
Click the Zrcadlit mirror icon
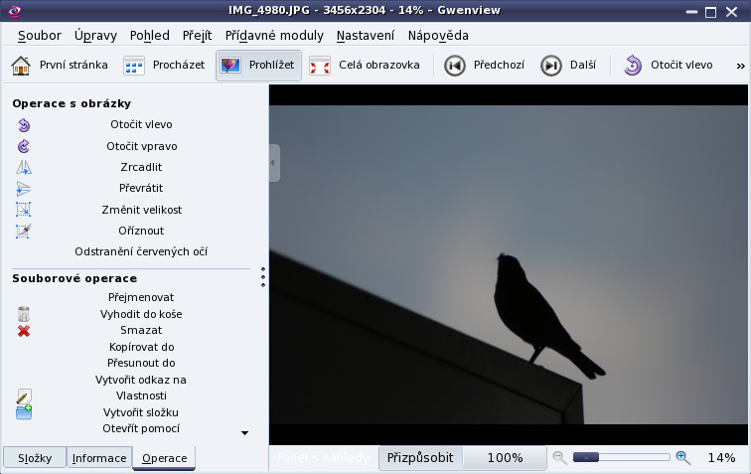click(x=24, y=167)
